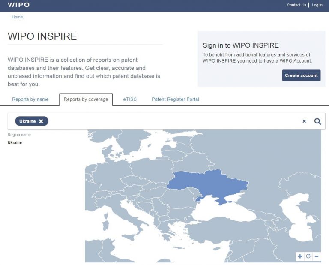Open the Patent Register Portal tab

[175, 99]
